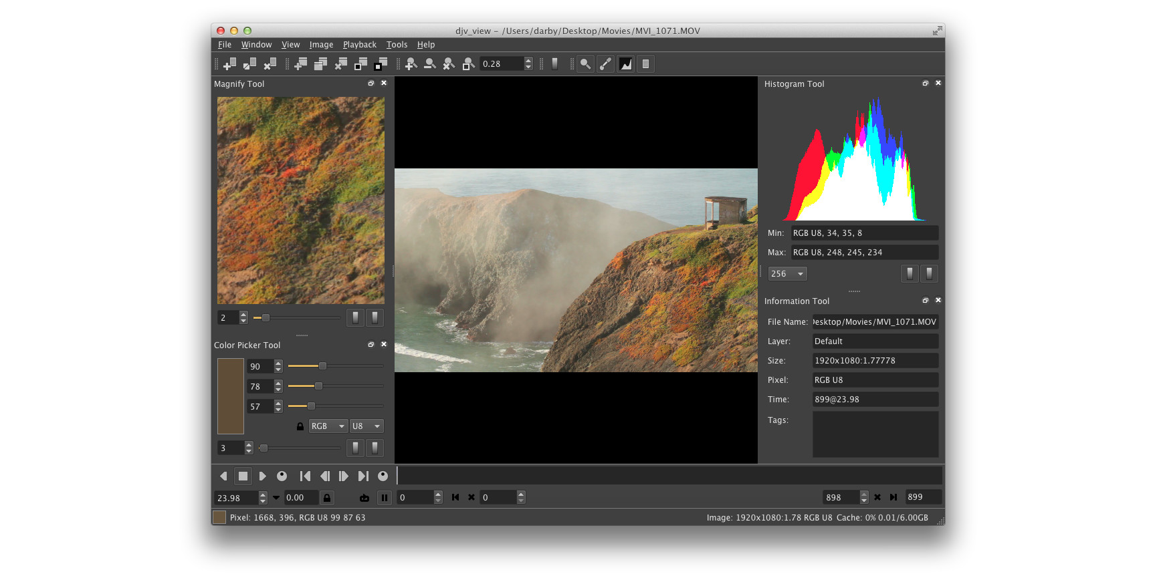Toggle the Histogram tool button in toolbar
The height and width of the screenshot is (578, 1157).
coord(625,64)
